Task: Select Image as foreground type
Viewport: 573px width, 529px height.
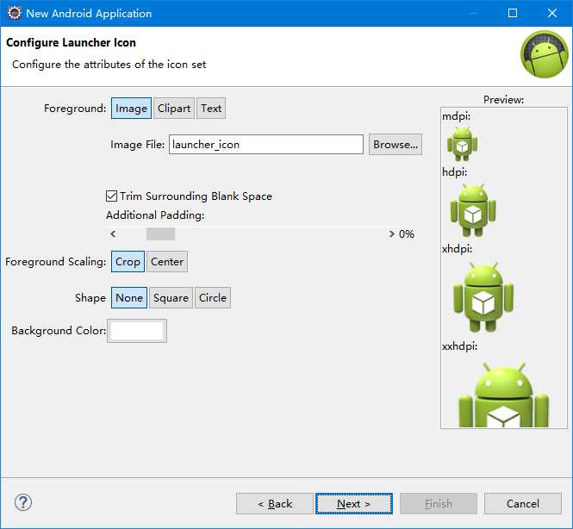Action: coord(131,109)
